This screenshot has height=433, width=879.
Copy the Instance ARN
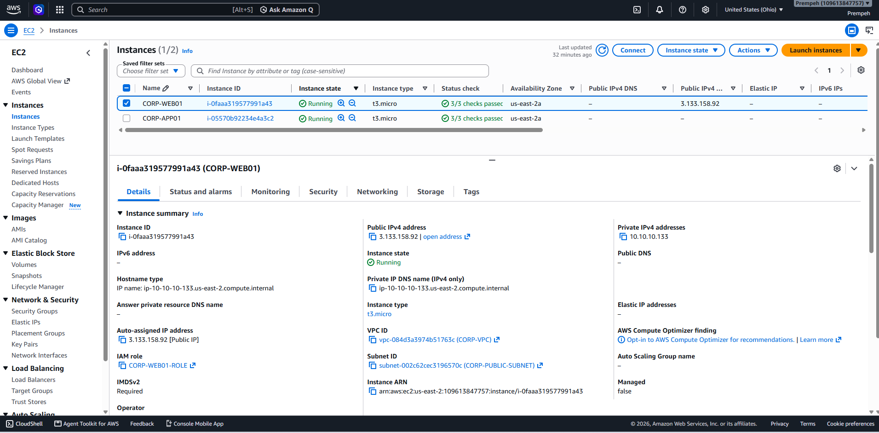pyautogui.click(x=373, y=391)
